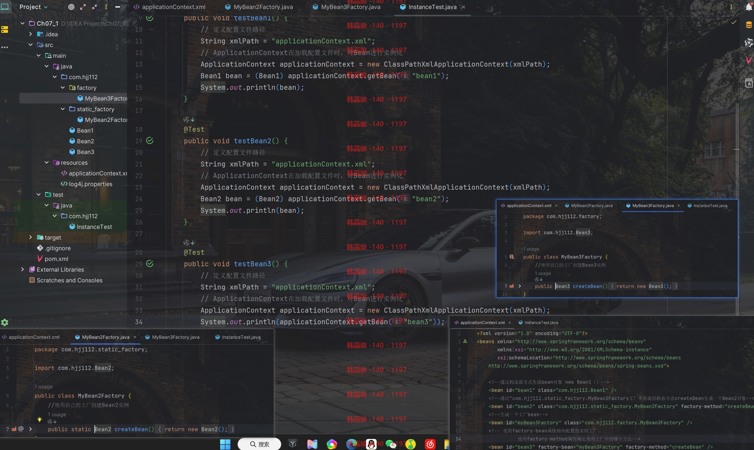Image resolution: width=754 pixels, height=450 pixels.
Task: Open the Windows Start button
Action: click(x=225, y=444)
